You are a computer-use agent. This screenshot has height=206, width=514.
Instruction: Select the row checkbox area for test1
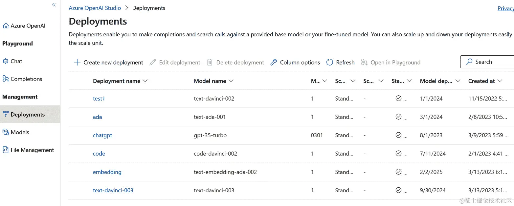pos(80,99)
